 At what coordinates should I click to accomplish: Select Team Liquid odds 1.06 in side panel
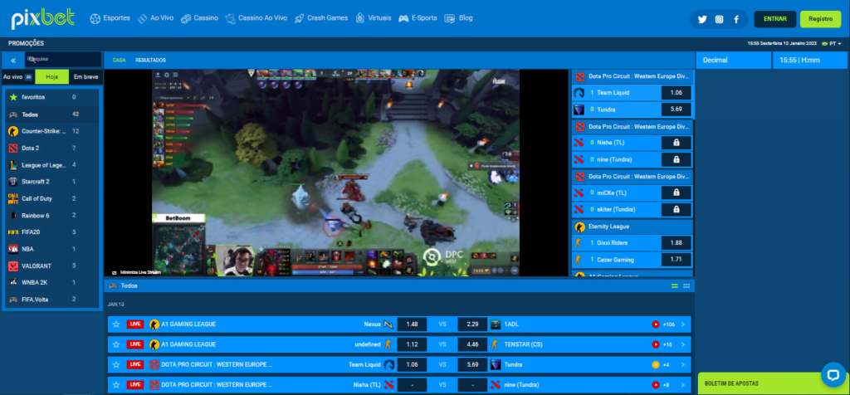pyautogui.click(x=676, y=93)
